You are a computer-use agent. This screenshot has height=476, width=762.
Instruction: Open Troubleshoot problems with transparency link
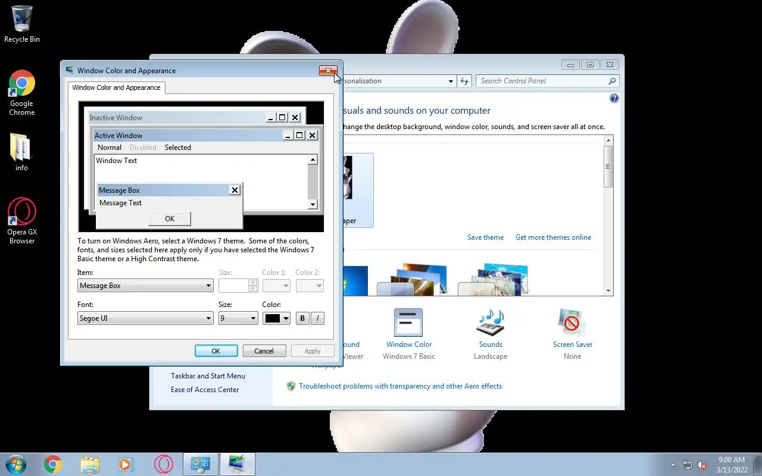[x=400, y=386]
